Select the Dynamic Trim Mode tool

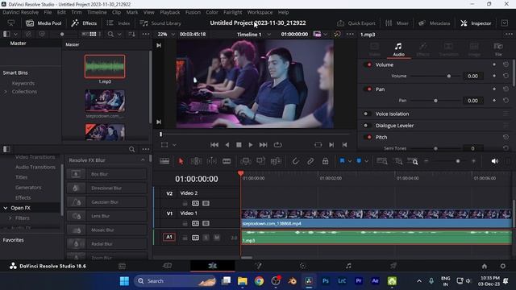point(211,161)
